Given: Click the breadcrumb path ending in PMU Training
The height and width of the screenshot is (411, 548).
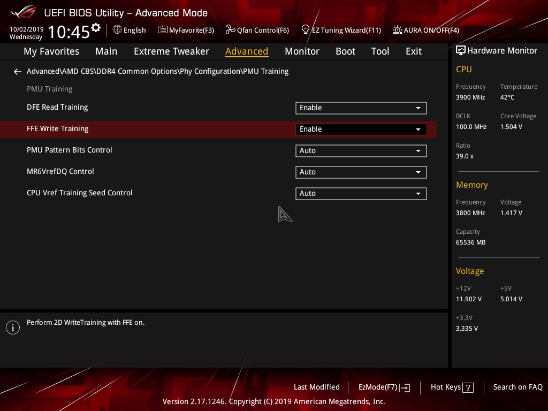Looking at the screenshot, I should click(x=158, y=71).
